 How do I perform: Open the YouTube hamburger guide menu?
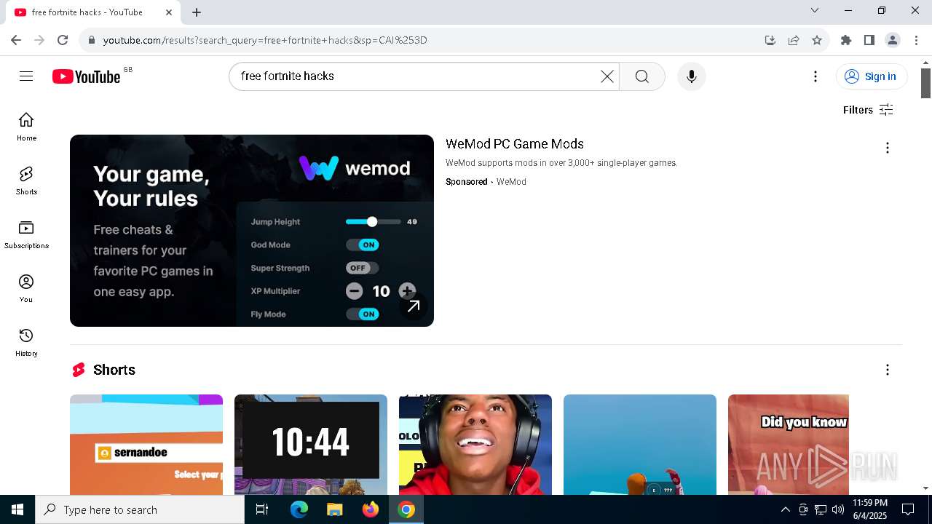tap(26, 76)
